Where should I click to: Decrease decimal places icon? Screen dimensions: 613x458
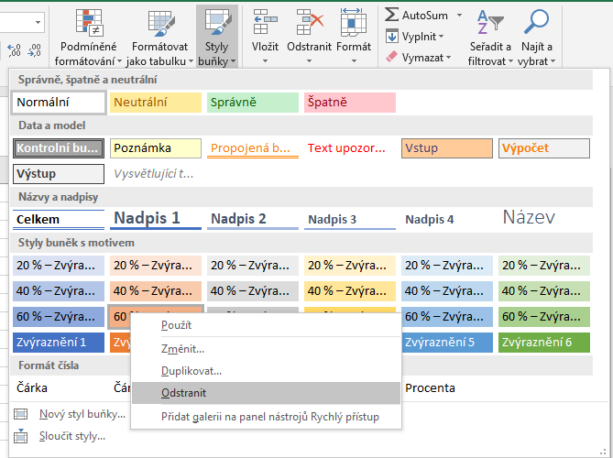[x=35, y=50]
